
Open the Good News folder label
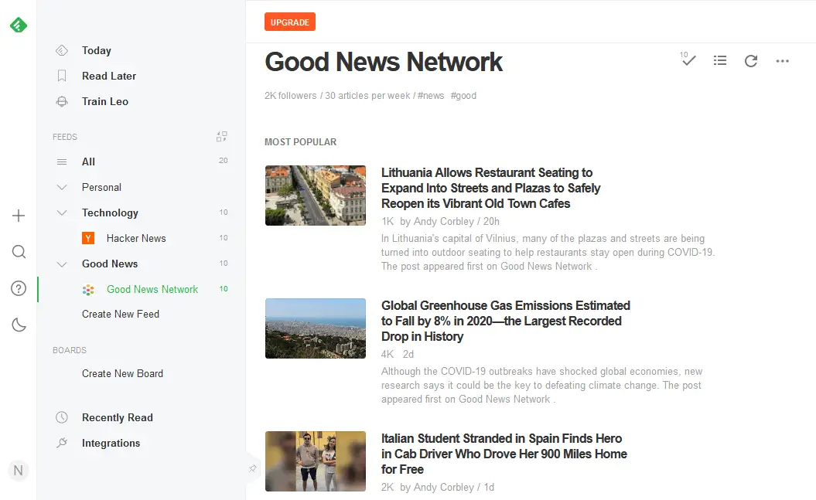click(x=110, y=264)
